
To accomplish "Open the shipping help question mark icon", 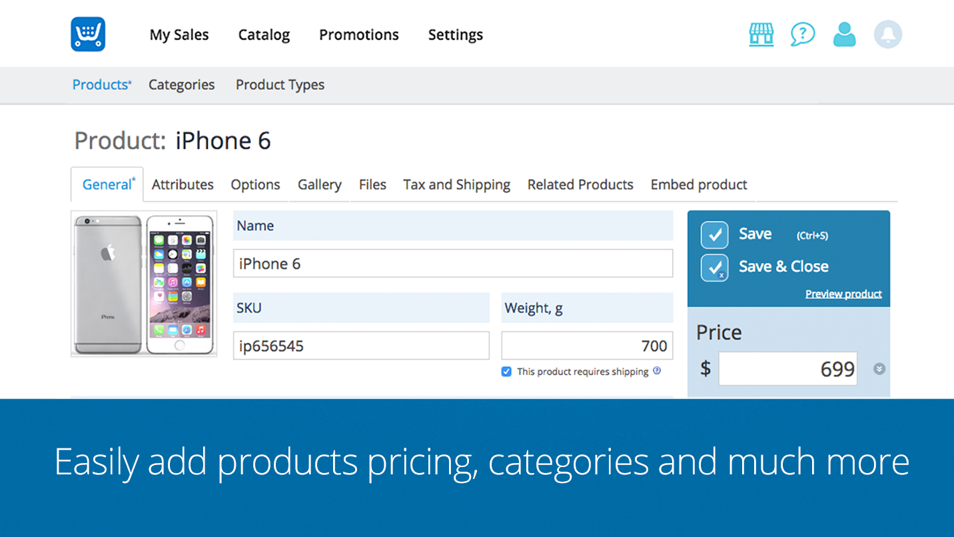I will coord(657,371).
